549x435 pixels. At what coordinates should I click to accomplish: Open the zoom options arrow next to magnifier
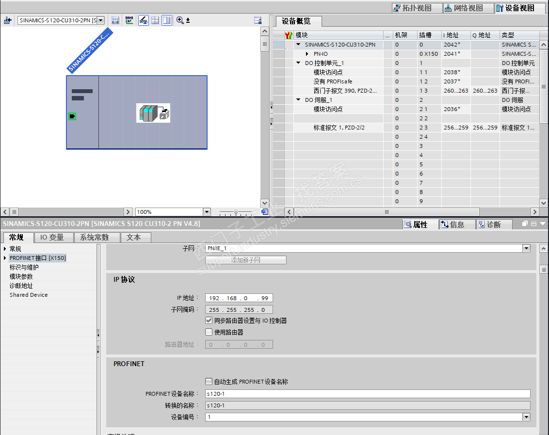tap(188, 21)
